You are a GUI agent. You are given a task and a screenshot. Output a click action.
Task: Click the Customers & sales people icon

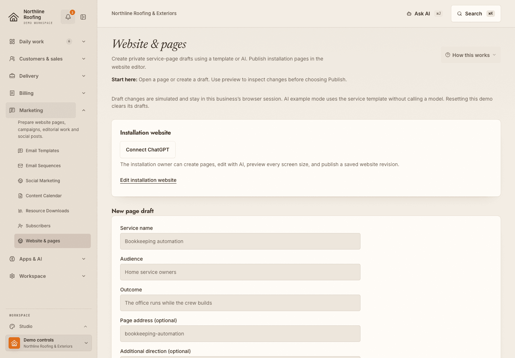pos(12,59)
